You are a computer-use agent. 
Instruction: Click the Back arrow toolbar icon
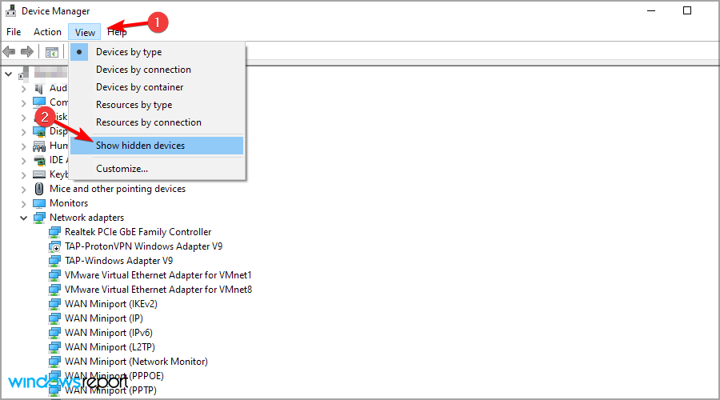coord(9,51)
